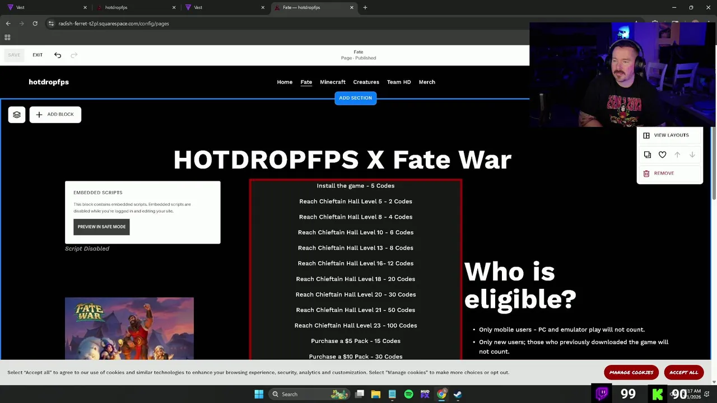Click the disabled SAVE button
The height and width of the screenshot is (403, 717).
pyautogui.click(x=14, y=55)
